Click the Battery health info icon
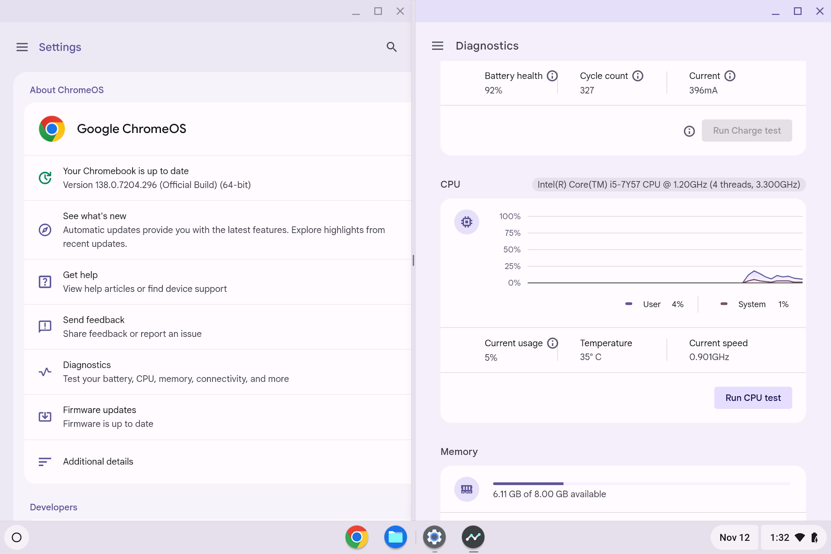This screenshot has width=831, height=554. [552, 76]
